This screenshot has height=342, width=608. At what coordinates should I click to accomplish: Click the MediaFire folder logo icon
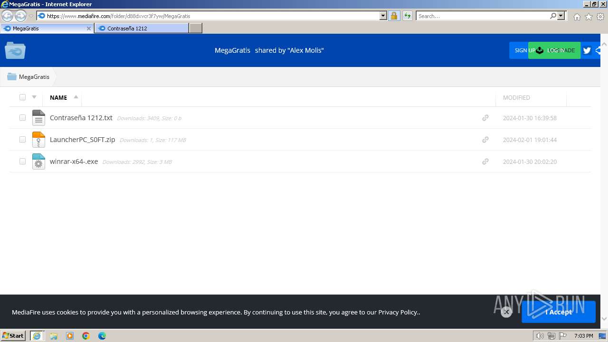(x=15, y=50)
